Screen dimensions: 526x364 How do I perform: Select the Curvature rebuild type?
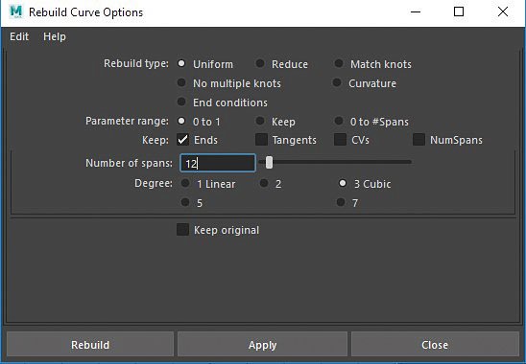[x=337, y=82]
